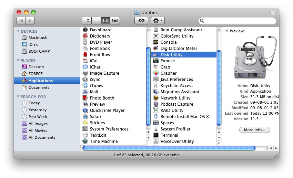Click the QuickTime Player icon
The height and width of the screenshot is (178, 293).
(x=85, y=110)
